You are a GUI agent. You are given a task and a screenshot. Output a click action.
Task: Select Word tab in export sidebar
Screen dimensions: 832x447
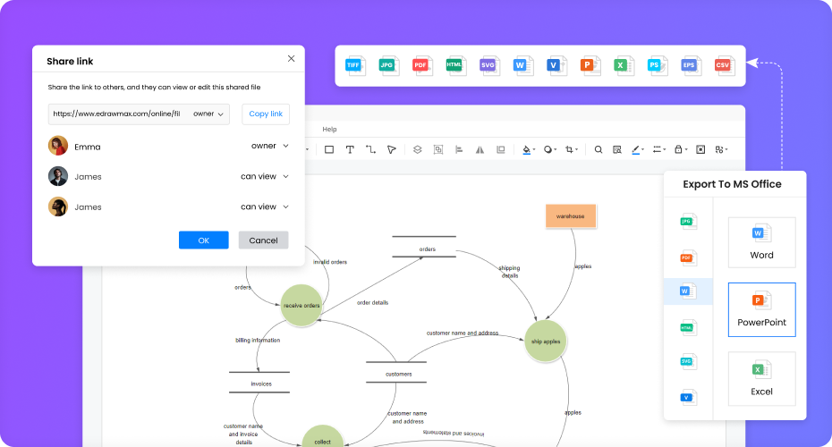pyautogui.click(x=687, y=291)
